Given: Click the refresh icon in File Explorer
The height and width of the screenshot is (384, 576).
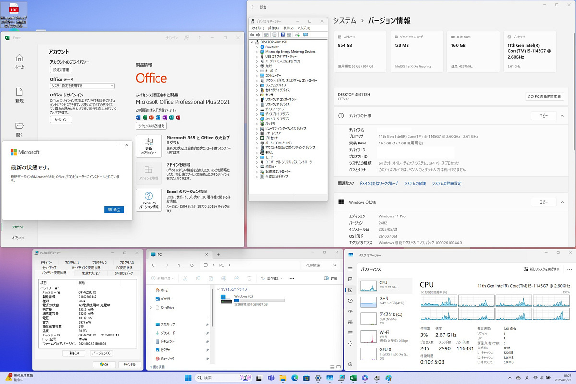Looking at the screenshot, I should point(192,265).
